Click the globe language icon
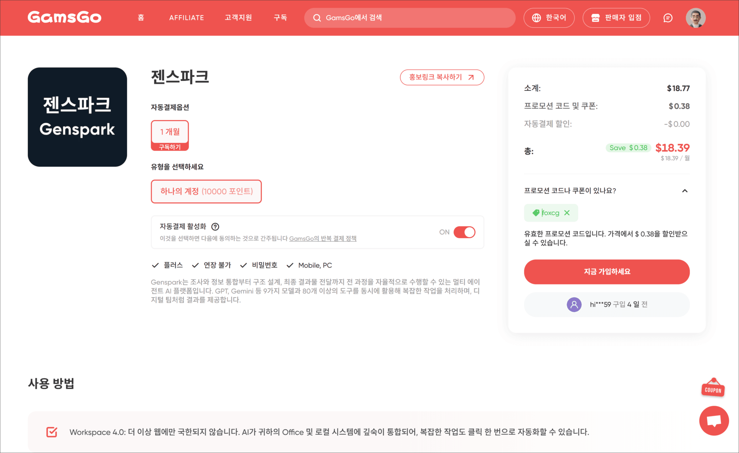The height and width of the screenshot is (453, 739). click(536, 18)
